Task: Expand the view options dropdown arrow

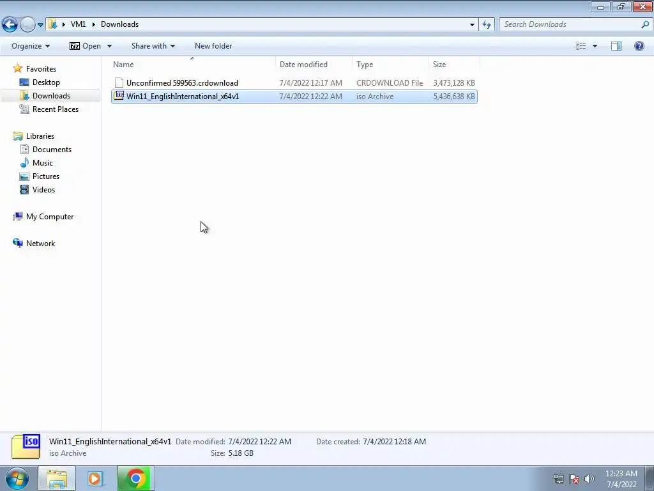Action: tap(595, 46)
